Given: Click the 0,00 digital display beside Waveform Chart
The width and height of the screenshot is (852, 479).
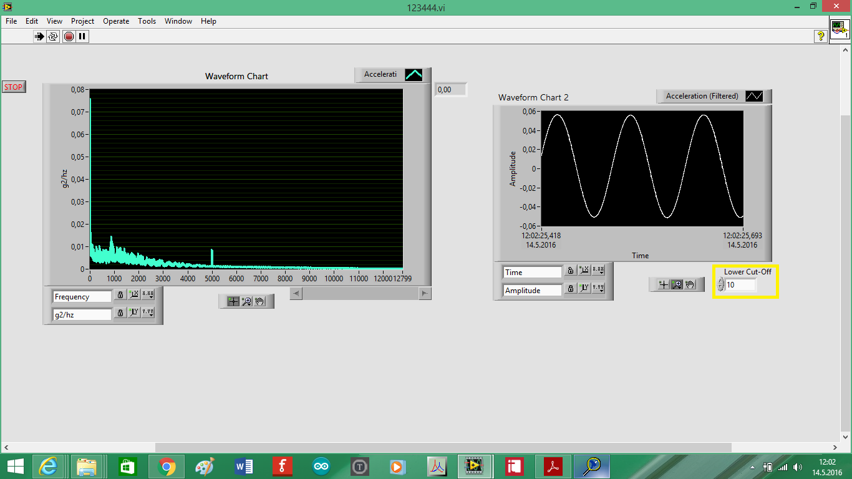Looking at the screenshot, I should point(450,90).
